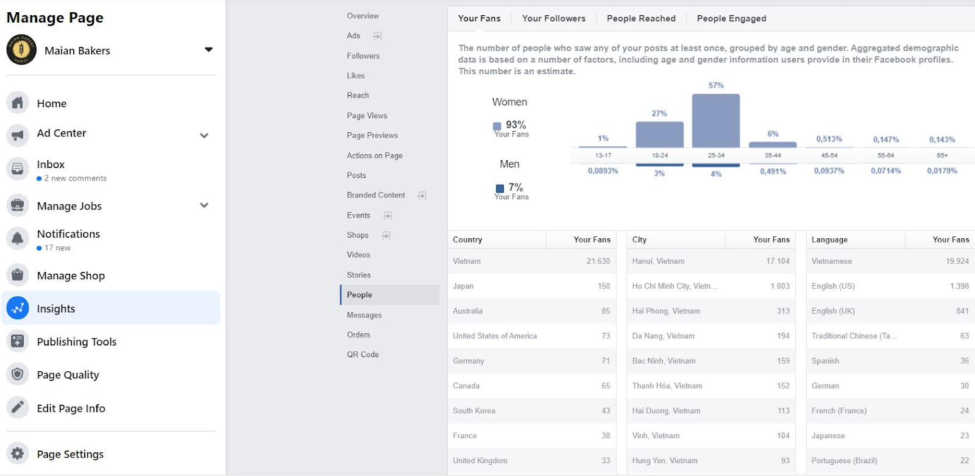Click the Vietnam country row
This screenshot has height=476, width=975.
[x=532, y=261]
